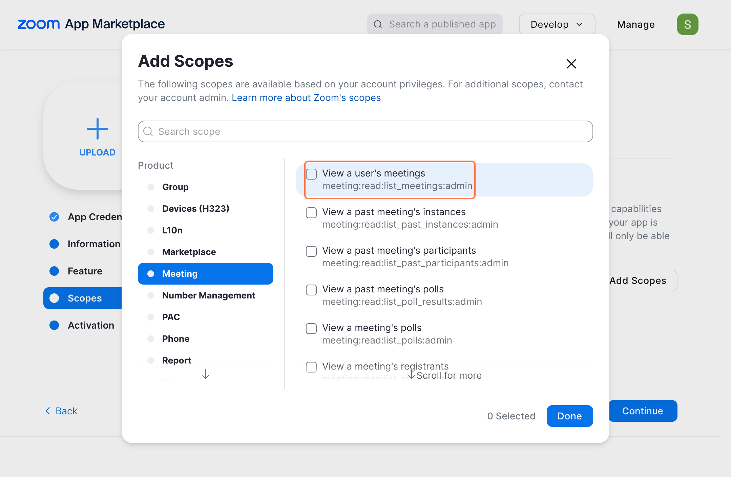Click the Back chevron icon
Image resolution: width=731 pixels, height=477 pixels.
pos(48,411)
